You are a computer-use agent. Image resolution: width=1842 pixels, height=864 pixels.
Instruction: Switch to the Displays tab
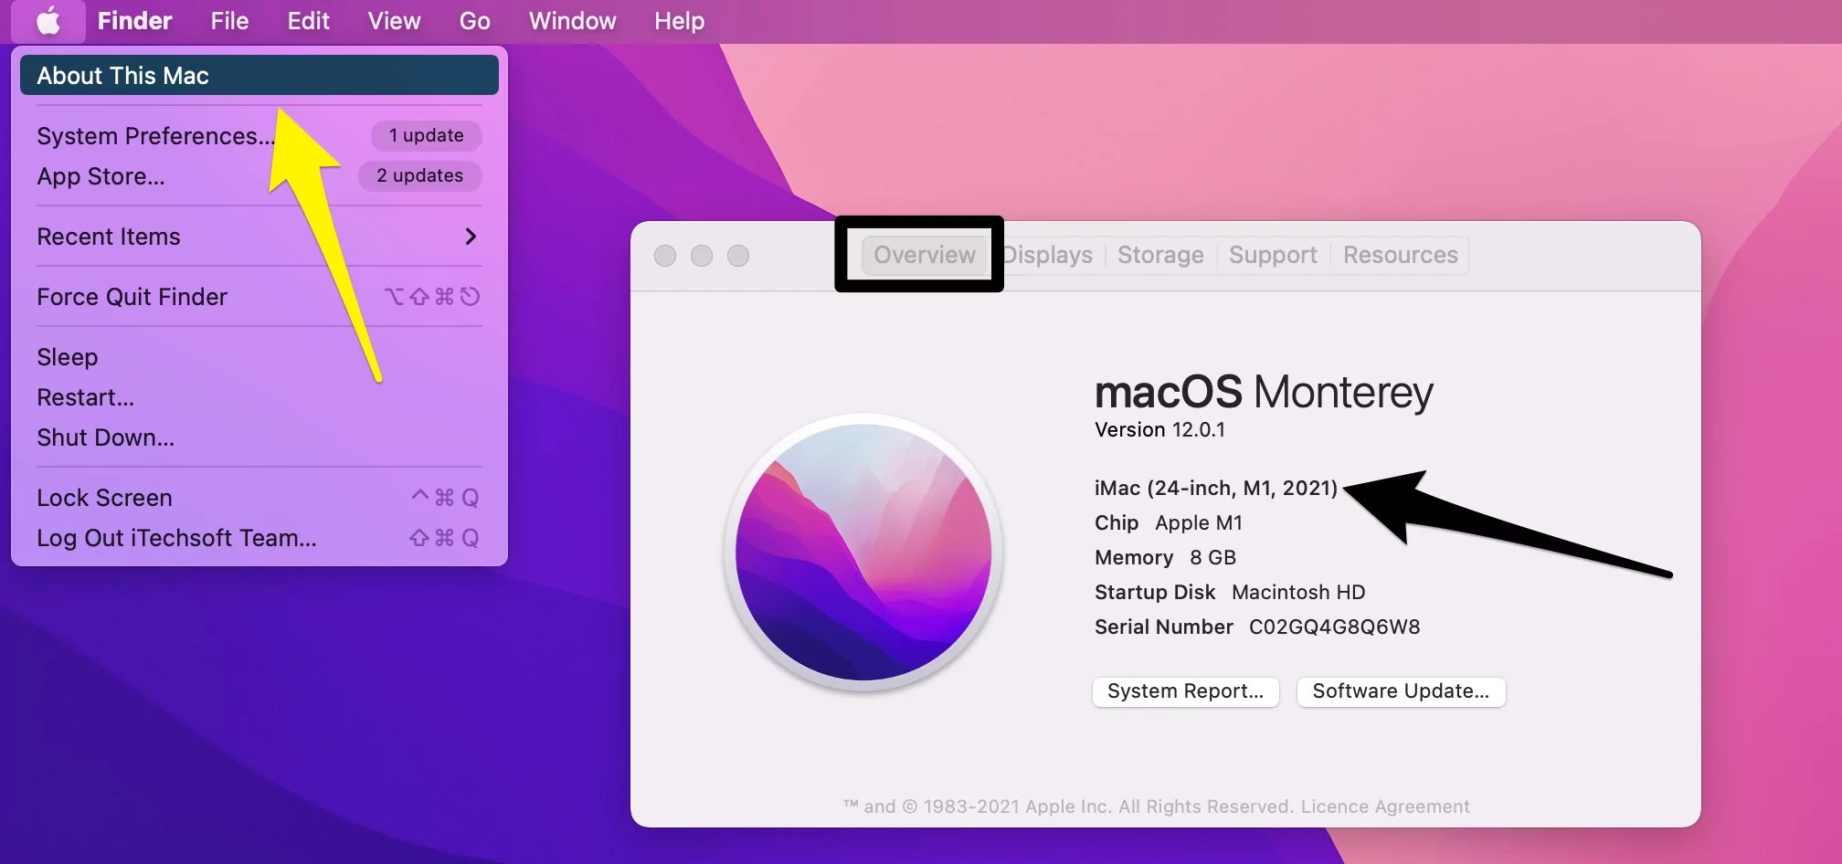click(1047, 255)
